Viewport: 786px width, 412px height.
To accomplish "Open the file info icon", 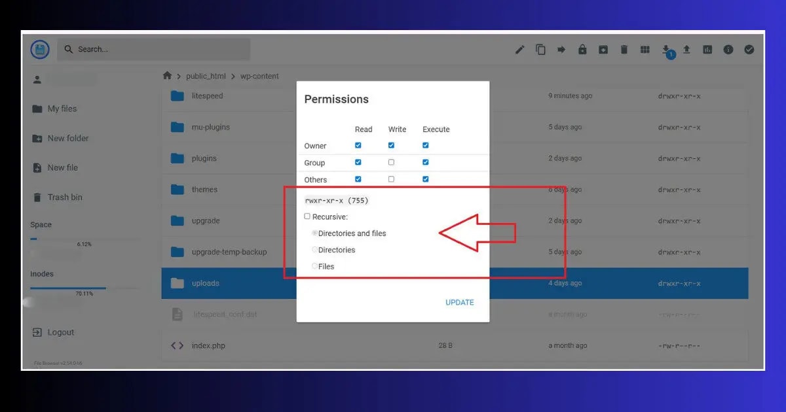I will [x=728, y=49].
